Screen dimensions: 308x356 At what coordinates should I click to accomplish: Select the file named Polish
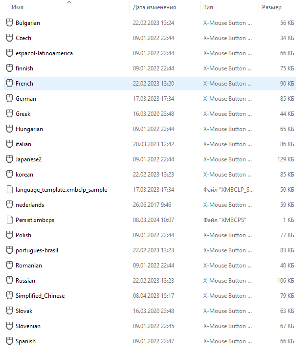pyautogui.click(x=23, y=235)
